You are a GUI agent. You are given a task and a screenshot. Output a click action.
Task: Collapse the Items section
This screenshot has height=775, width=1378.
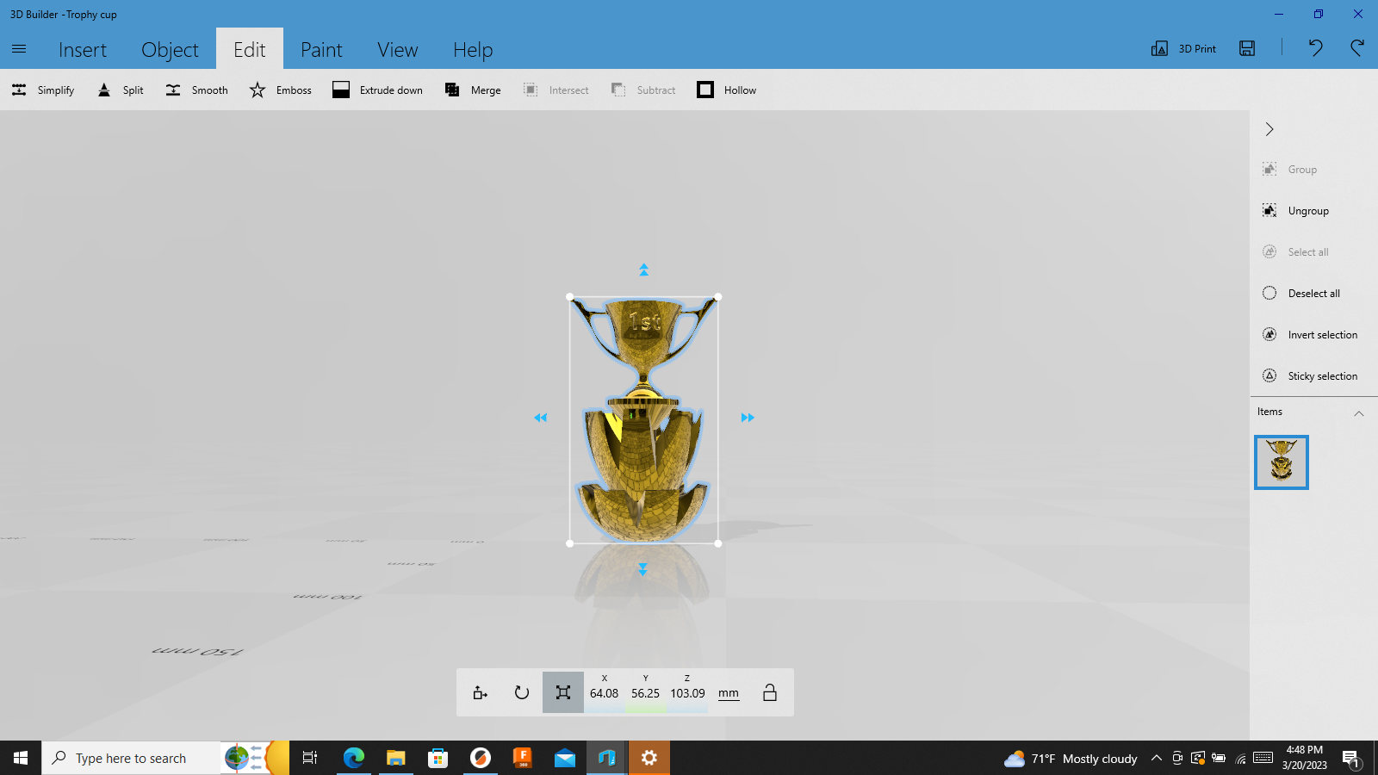coord(1359,413)
